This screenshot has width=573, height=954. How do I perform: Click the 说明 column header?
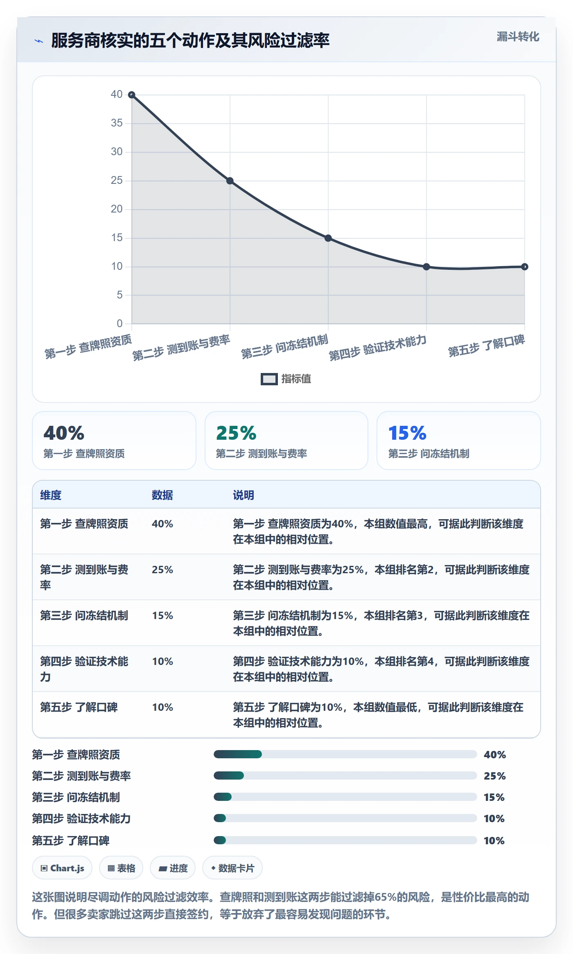click(244, 495)
